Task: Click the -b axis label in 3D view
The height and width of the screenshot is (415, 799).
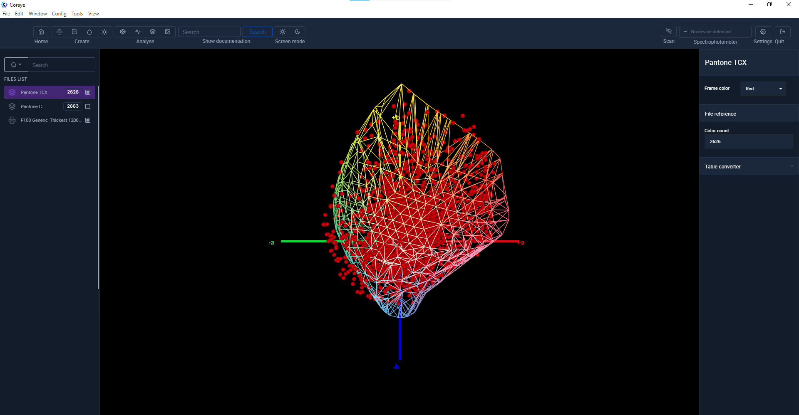Action: point(396,367)
